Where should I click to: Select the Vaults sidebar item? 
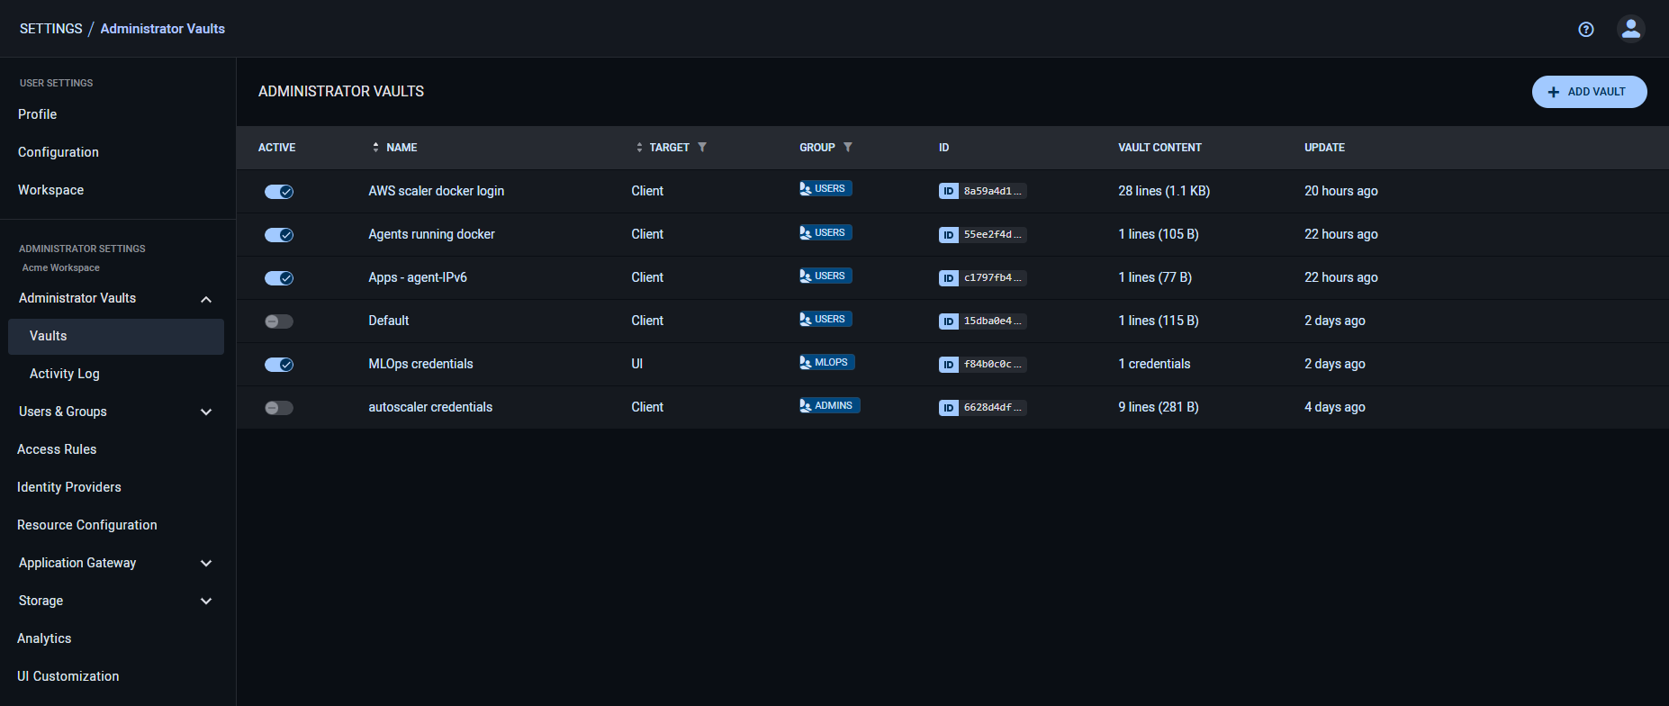[x=116, y=336]
